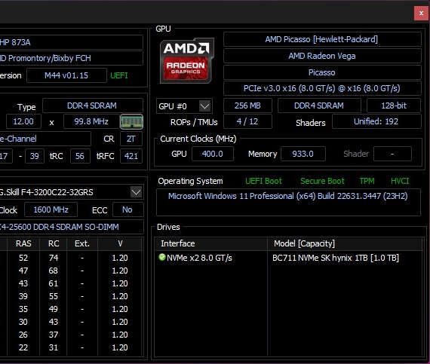Screen dimensions: 430x364
Task: Click the RAS column header
Action: pyautogui.click(x=23, y=243)
